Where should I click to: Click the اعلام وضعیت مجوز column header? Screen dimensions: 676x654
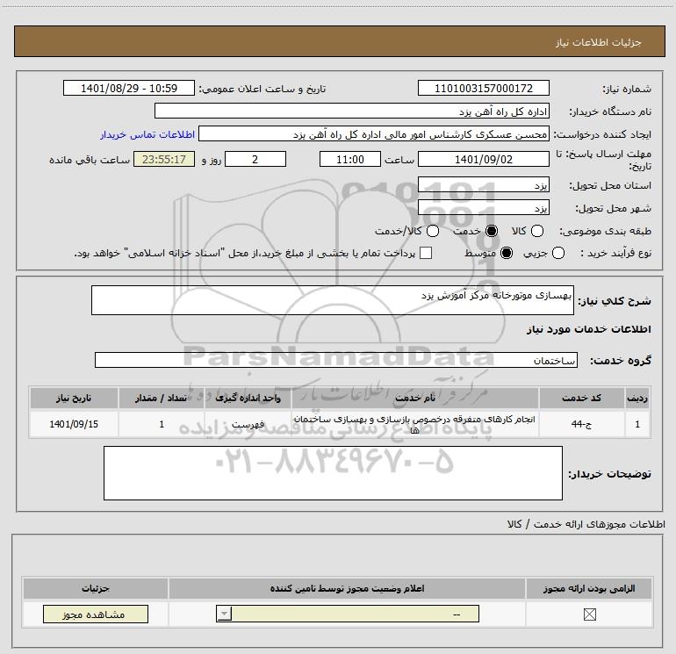[347, 588]
